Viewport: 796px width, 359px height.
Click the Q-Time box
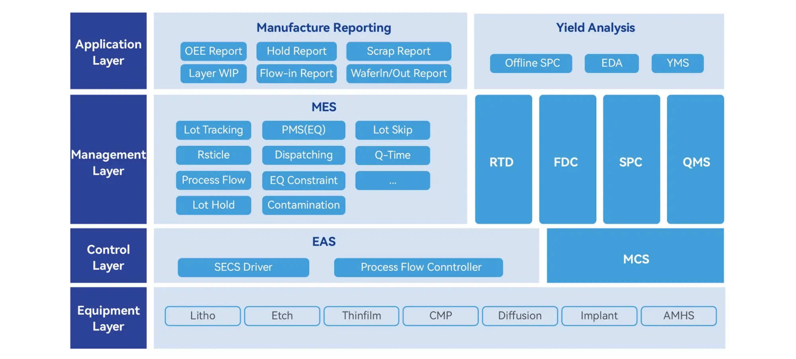392,155
